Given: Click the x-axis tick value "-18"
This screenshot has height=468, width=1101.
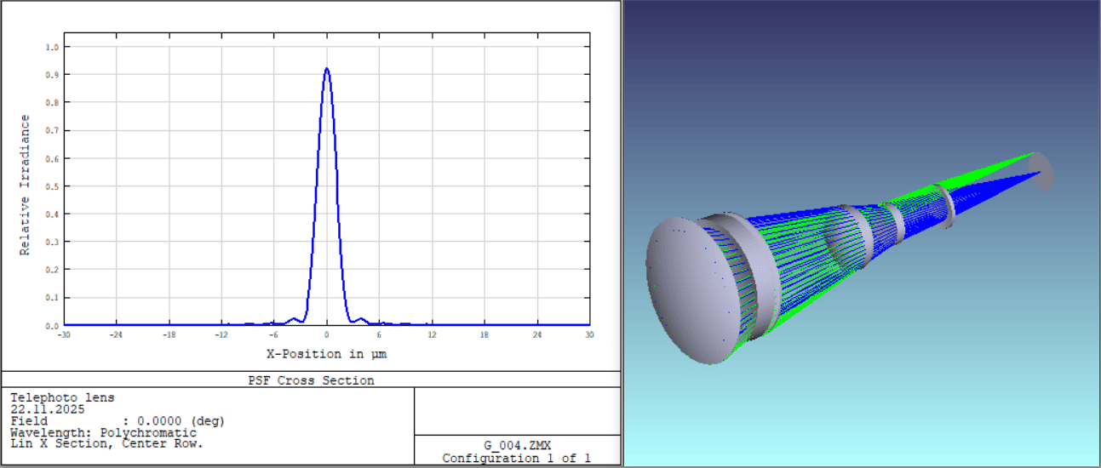Looking at the screenshot, I should point(169,334).
